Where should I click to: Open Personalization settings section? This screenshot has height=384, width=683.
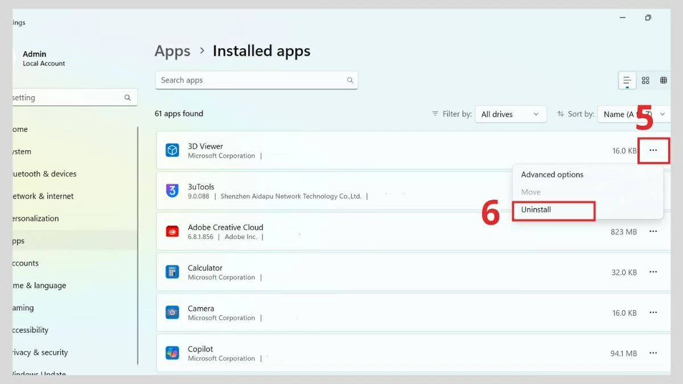point(38,218)
